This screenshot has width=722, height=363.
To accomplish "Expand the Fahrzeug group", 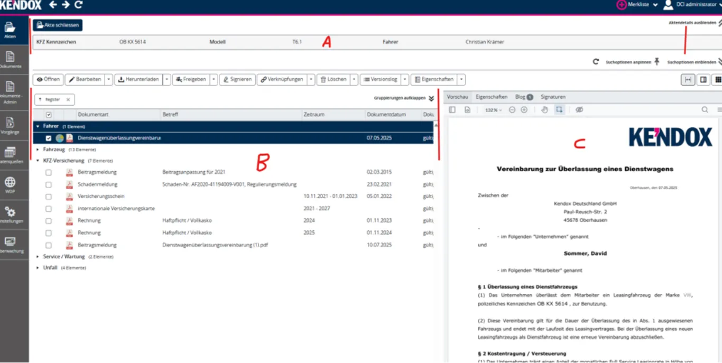I will click(x=38, y=150).
